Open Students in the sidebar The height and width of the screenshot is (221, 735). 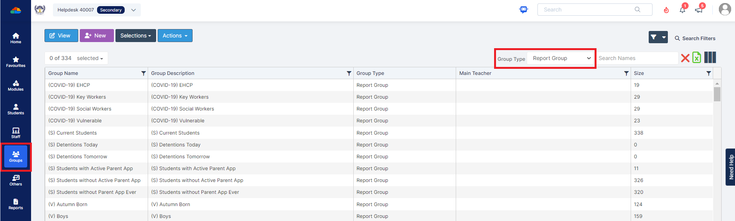(x=16, y=109)
